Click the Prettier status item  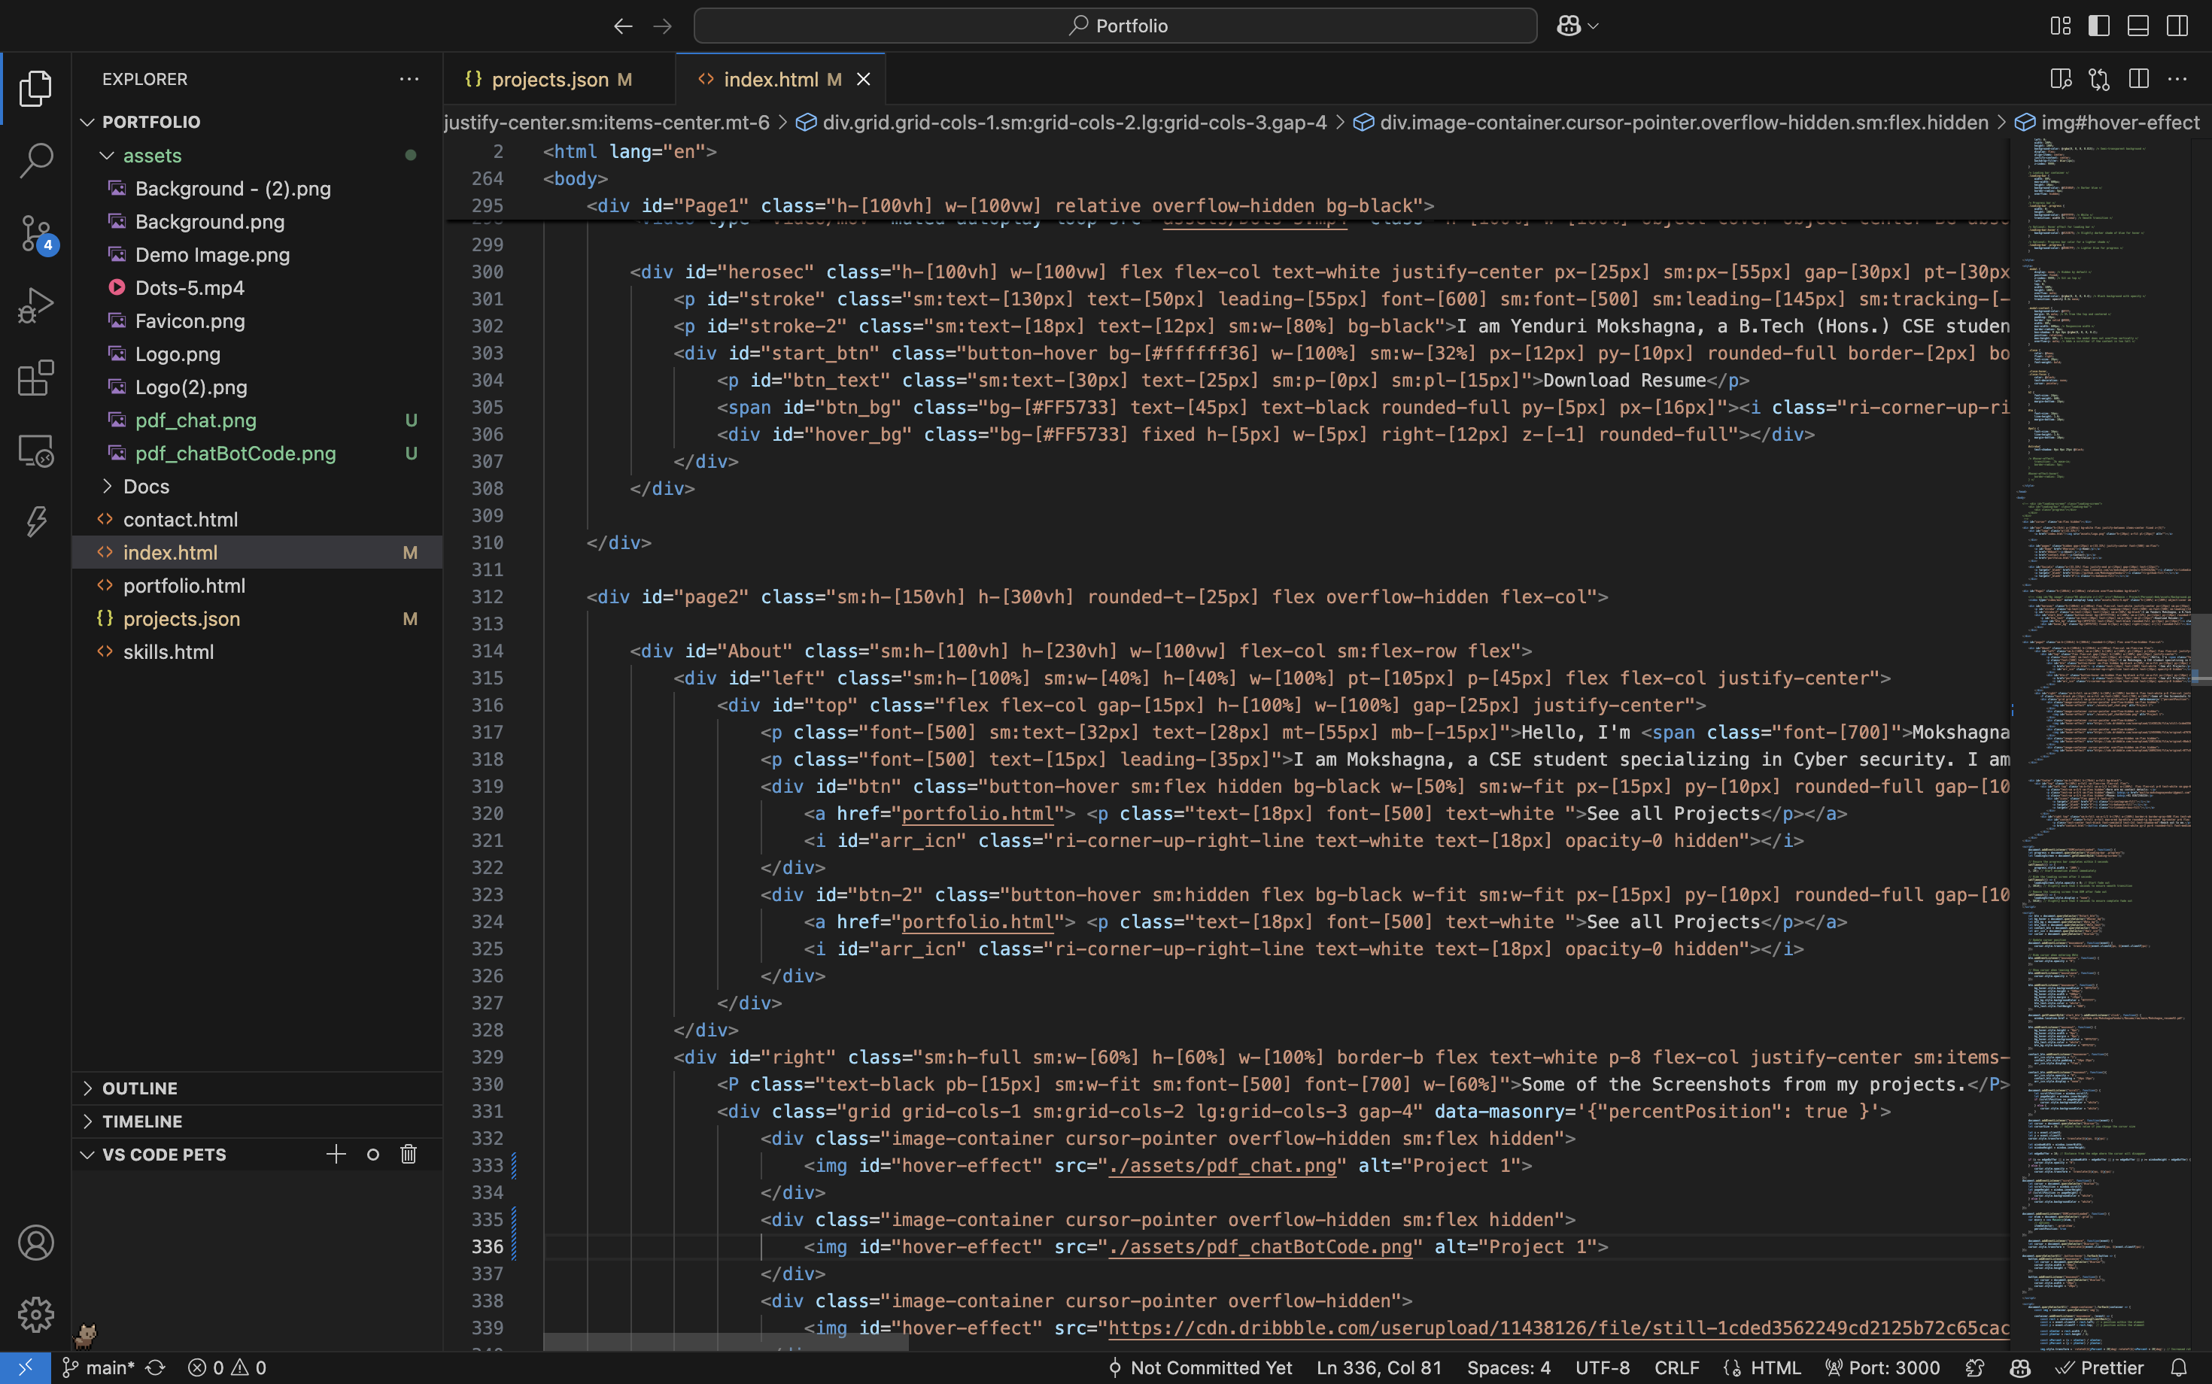click(2099, 1367)
